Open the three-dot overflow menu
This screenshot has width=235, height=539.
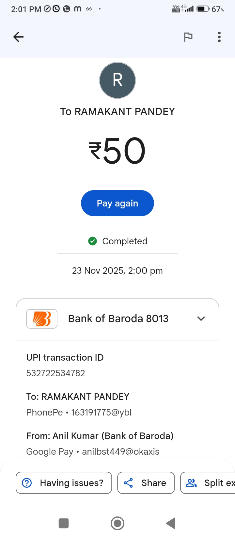coord(219,37)
